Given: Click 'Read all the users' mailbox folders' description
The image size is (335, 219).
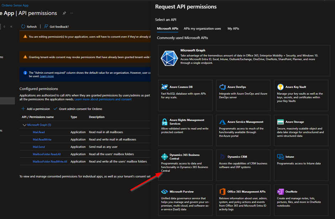Looking at the screenshot, I should (x=111, y=154).
